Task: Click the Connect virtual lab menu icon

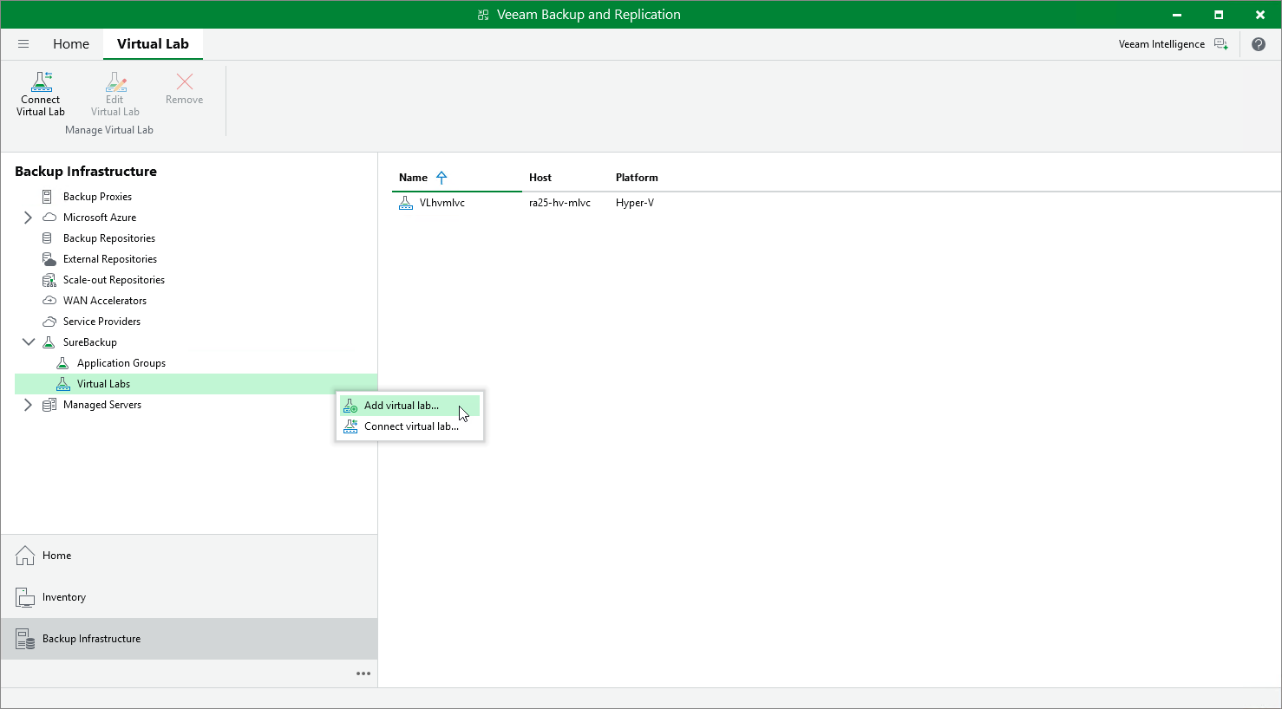Action: 350,426
